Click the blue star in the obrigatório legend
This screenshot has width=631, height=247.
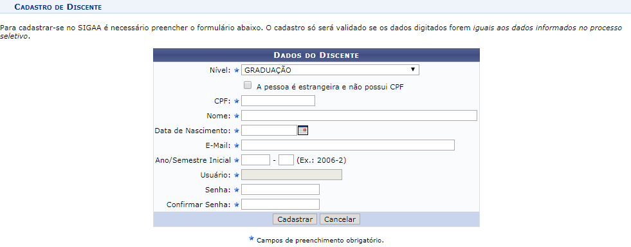pyautogui.click(x=251, y=239)
